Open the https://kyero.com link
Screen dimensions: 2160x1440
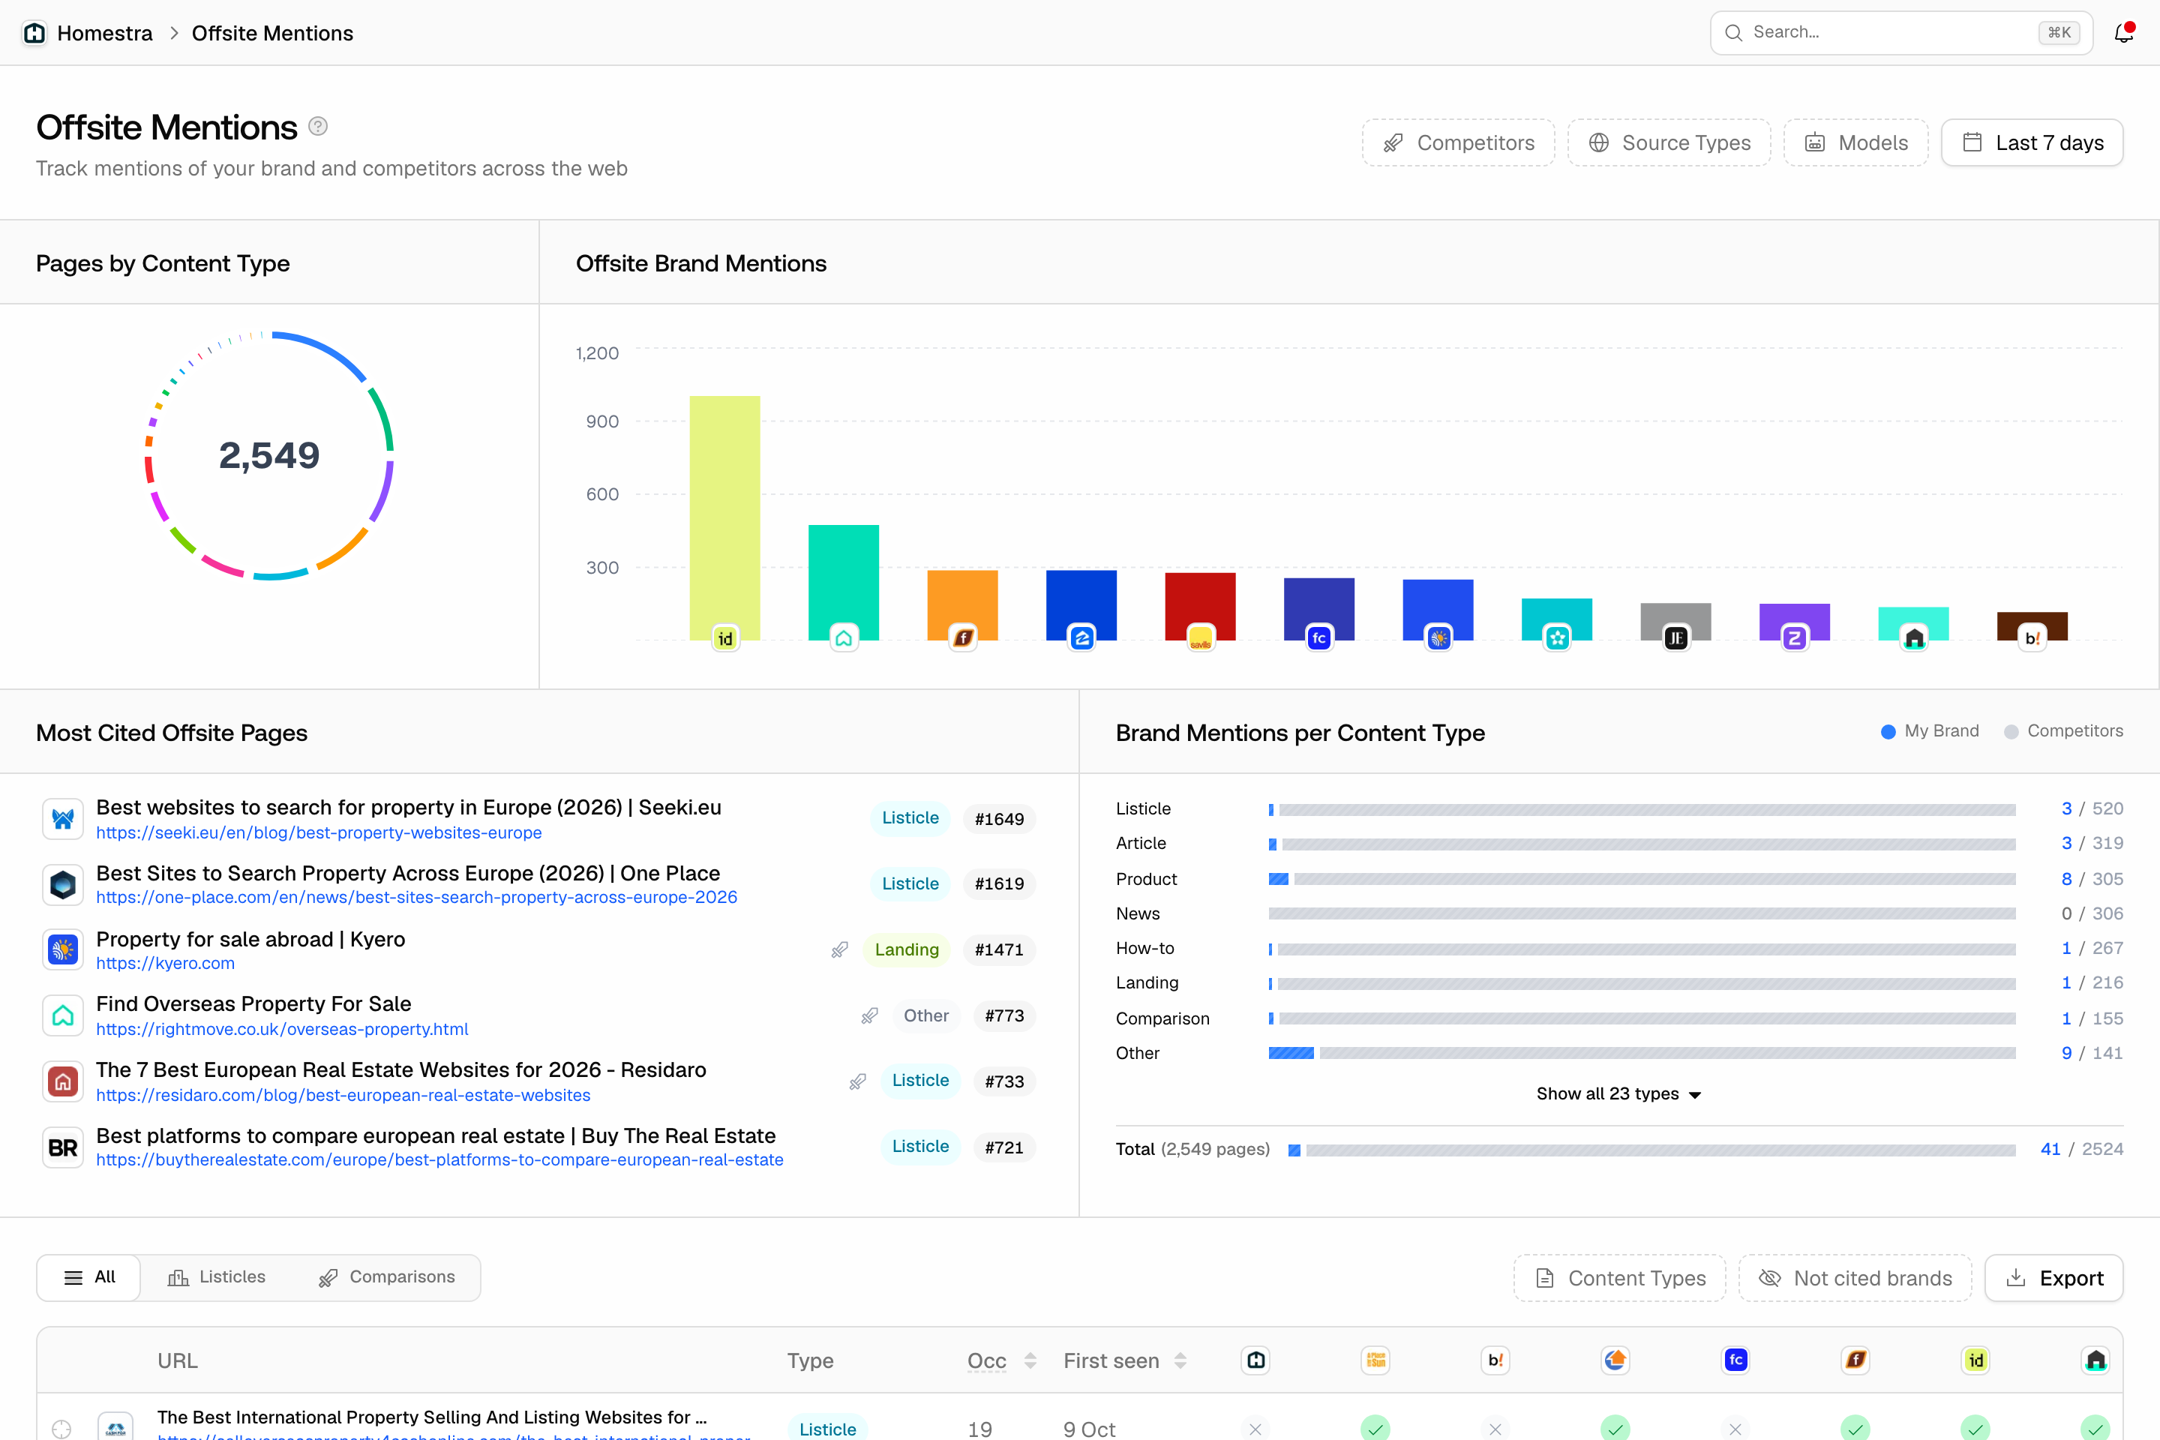[x=165, y=963]
